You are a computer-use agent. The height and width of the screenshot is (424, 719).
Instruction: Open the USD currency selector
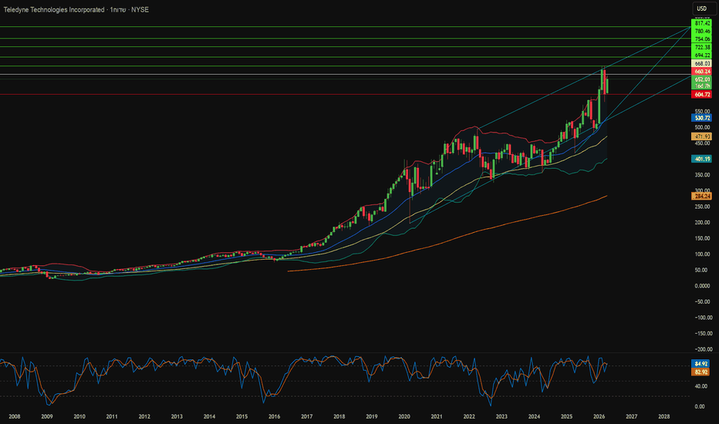pos(701,8)
